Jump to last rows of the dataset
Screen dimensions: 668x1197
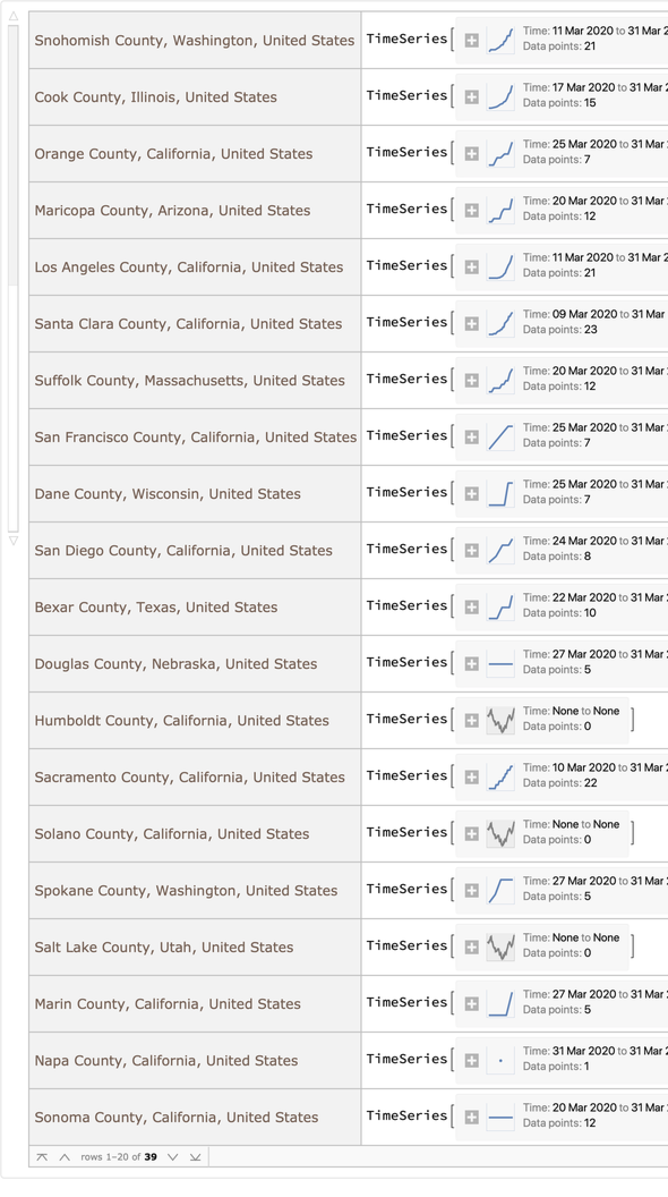click(195, 1157)
